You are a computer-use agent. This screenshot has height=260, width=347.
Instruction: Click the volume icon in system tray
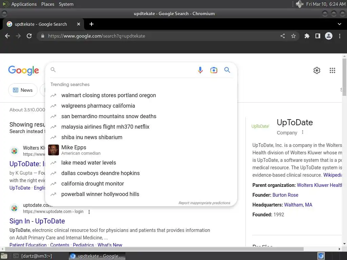pyautogui.click(x=299, y=4)
